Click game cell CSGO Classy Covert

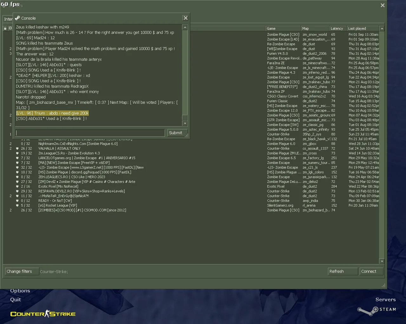[283, 96]
